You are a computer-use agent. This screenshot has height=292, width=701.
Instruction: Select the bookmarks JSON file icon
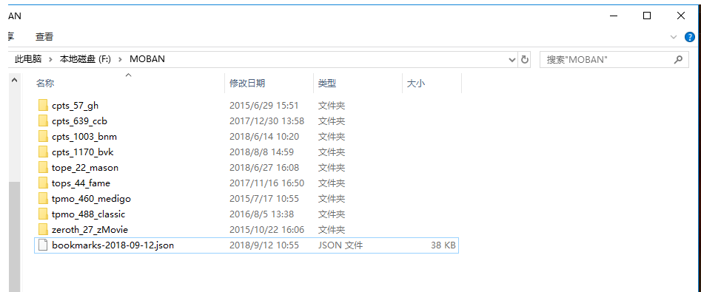coord(43,245)
